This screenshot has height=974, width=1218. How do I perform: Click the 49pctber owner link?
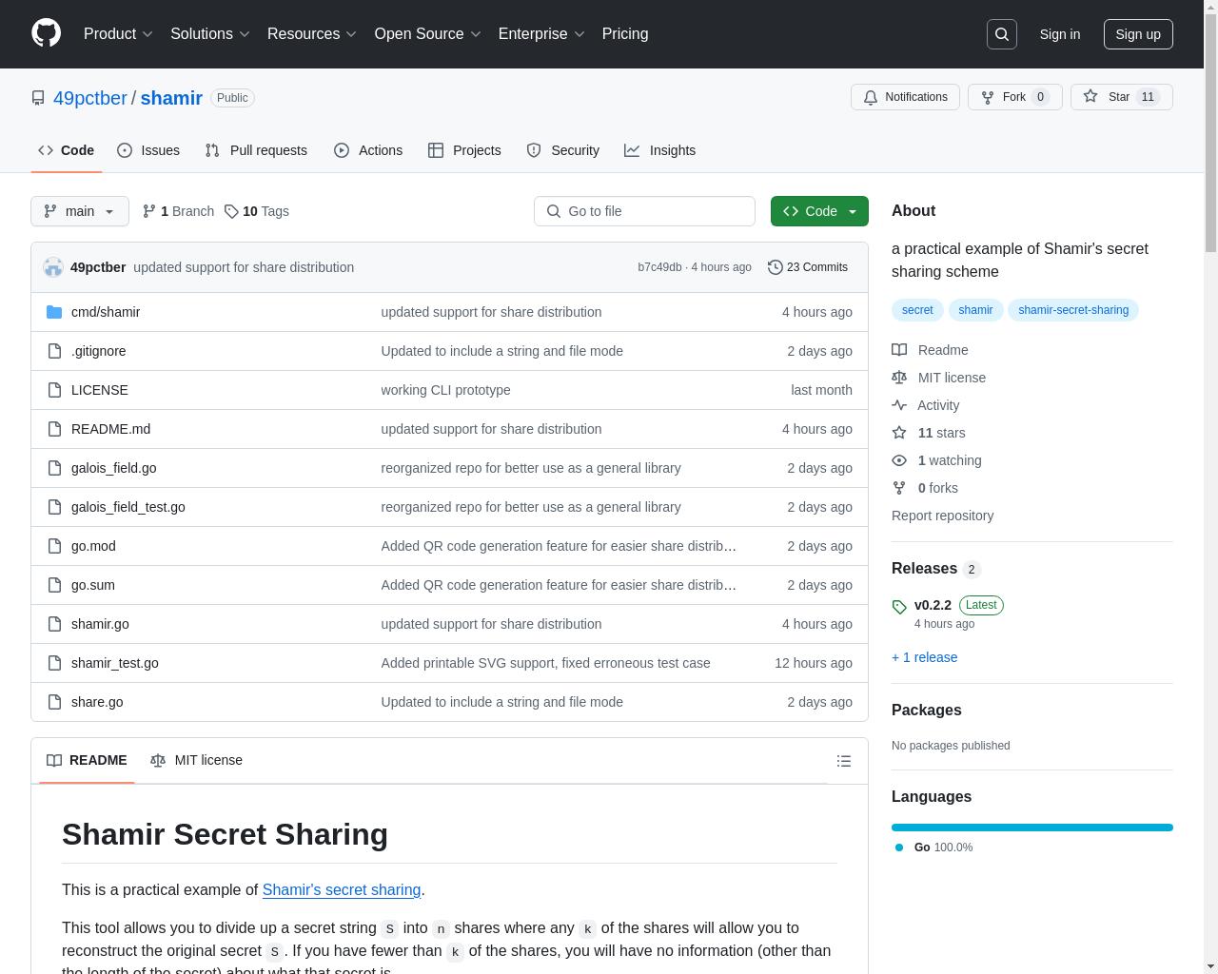click(x=90, y=98)
